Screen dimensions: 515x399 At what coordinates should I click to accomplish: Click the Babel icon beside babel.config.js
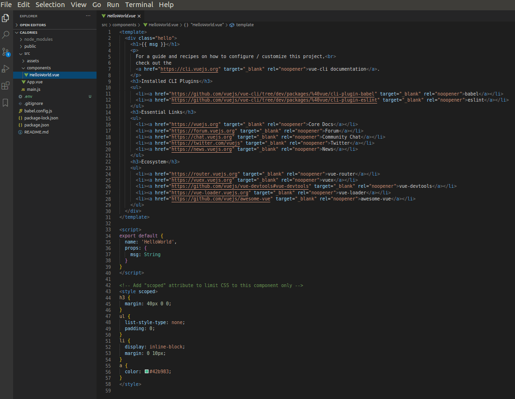[20, 111]
